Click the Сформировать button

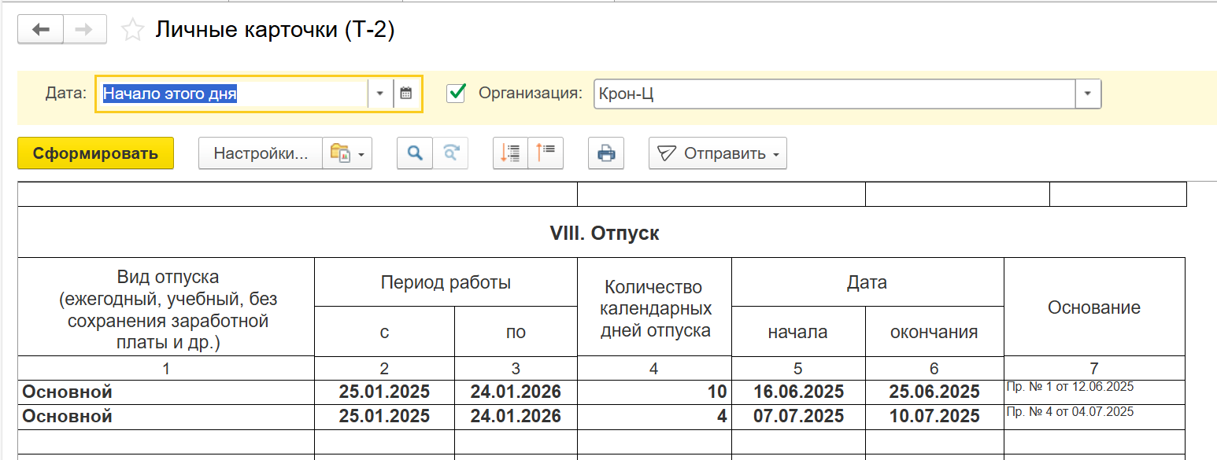pos(95,153)
